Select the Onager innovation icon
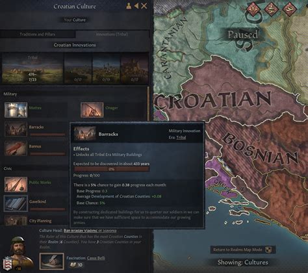 point(92,110)
